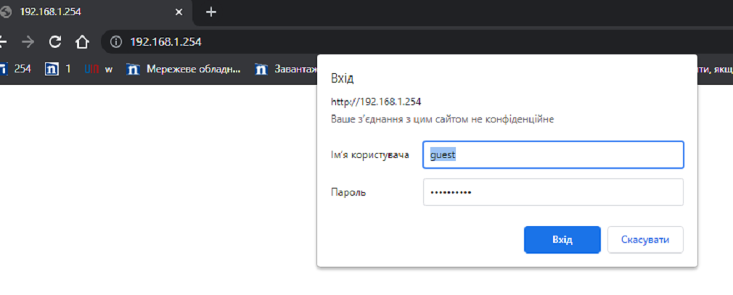Viewport: 733px width, 295px height.
Task: Open the bookmark ending "ти, якщ"
Action: pos(716,69)
